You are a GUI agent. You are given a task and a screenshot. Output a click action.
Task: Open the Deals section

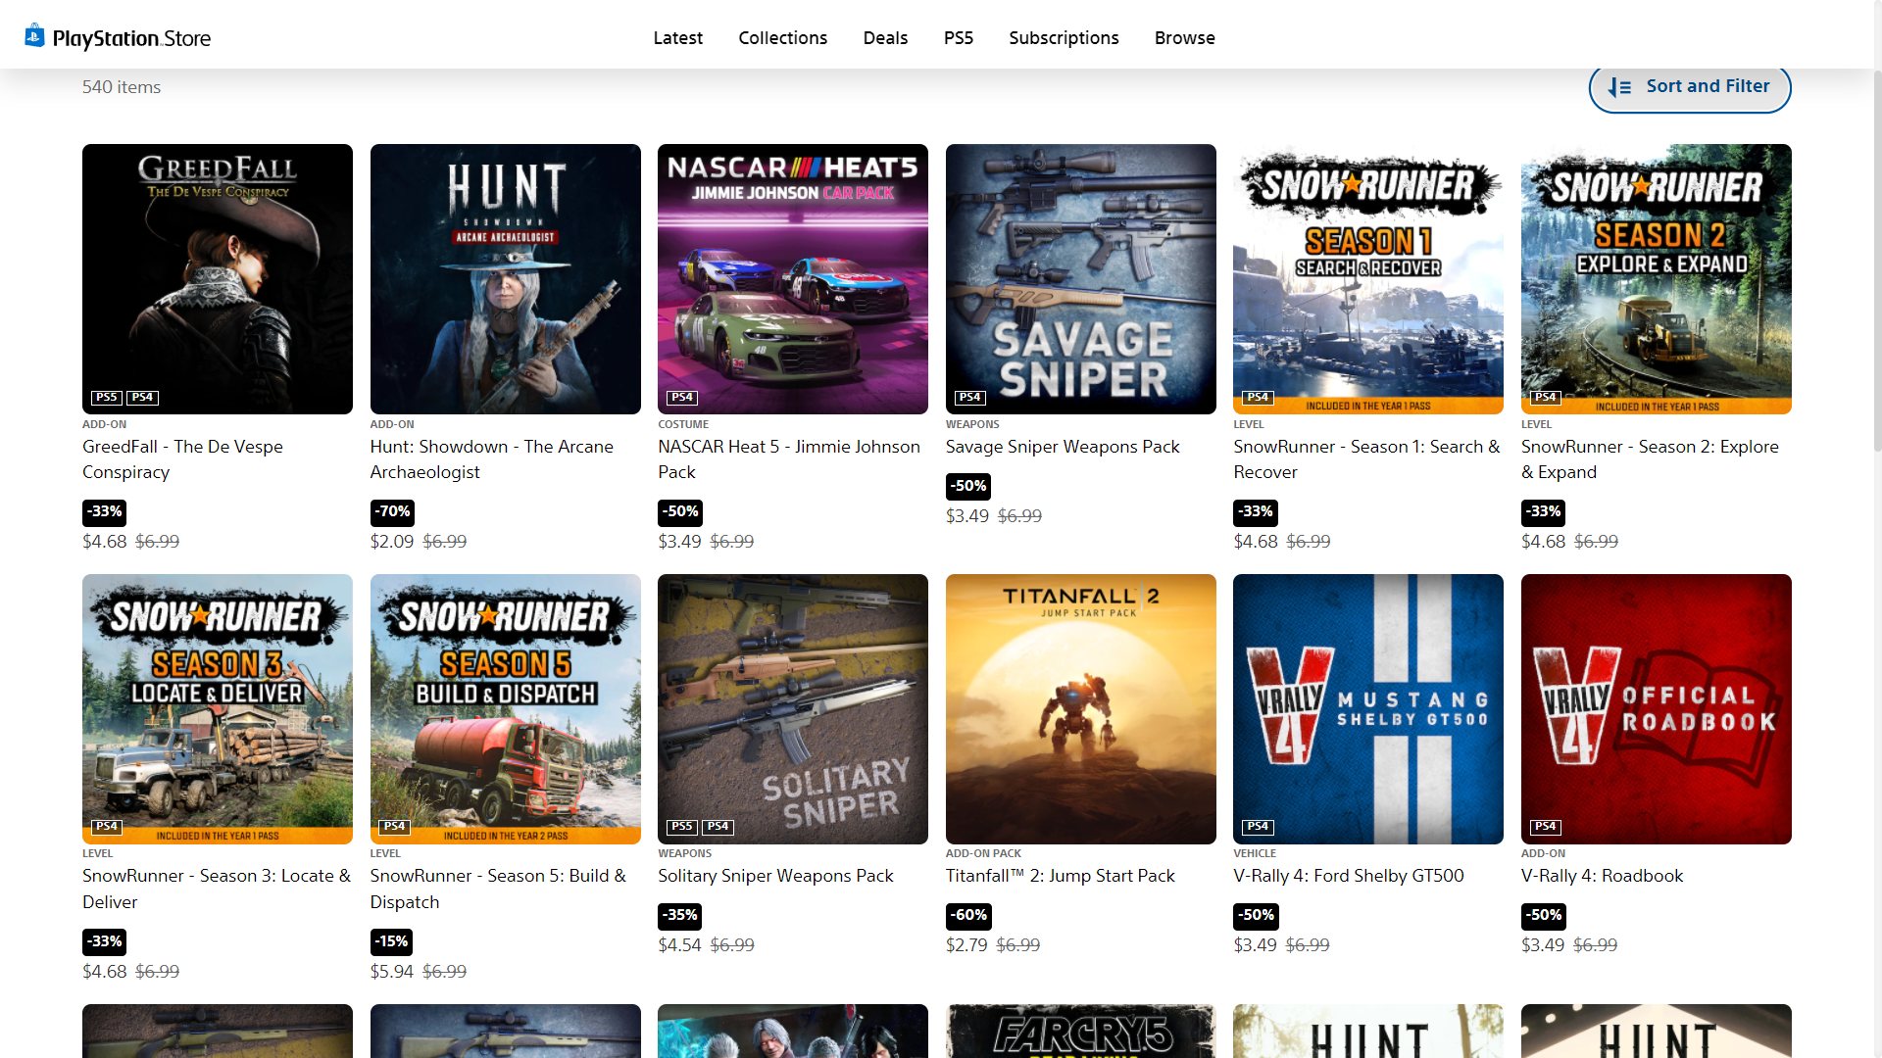tap(885, 37)
